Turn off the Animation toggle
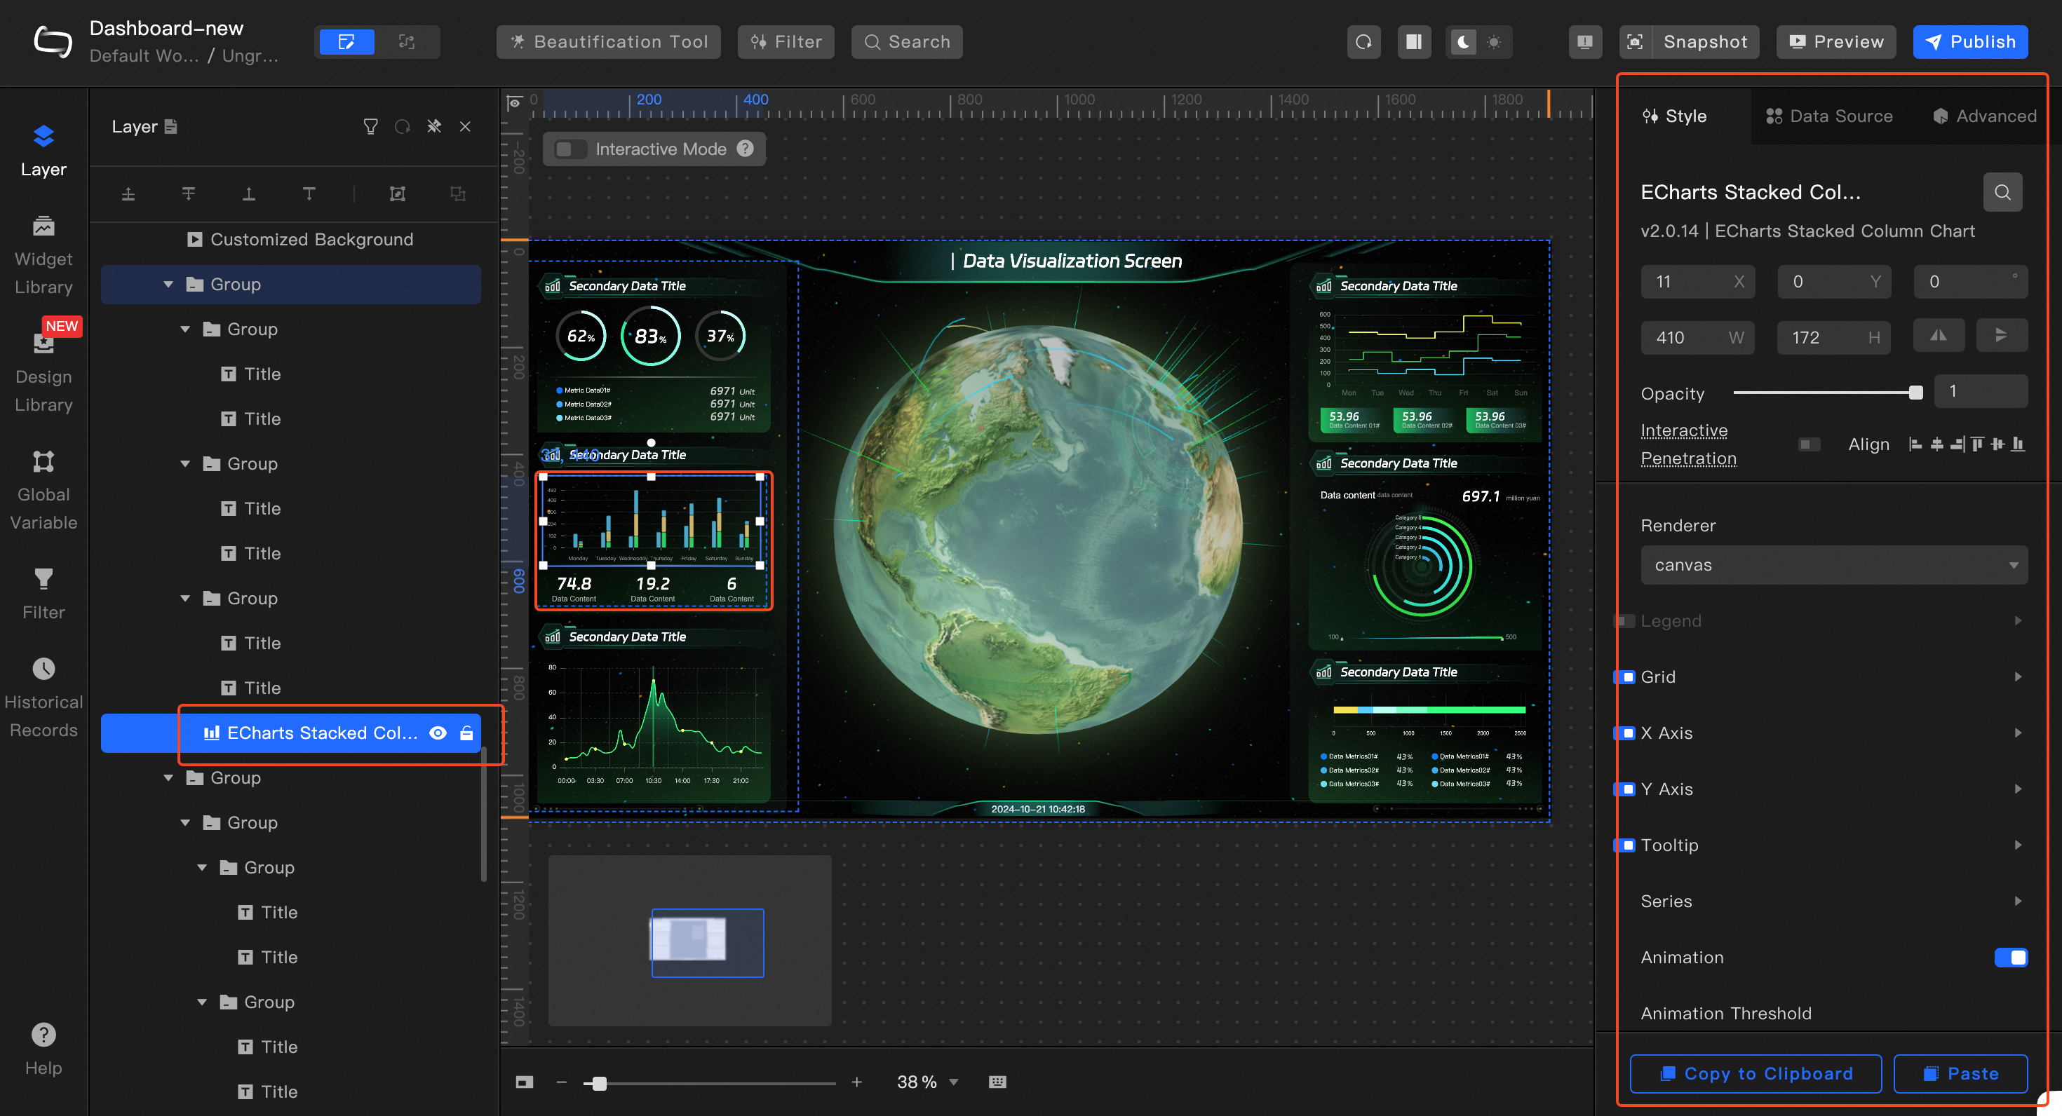Screen dimensions: 2062x1116 coord(2010,957)
